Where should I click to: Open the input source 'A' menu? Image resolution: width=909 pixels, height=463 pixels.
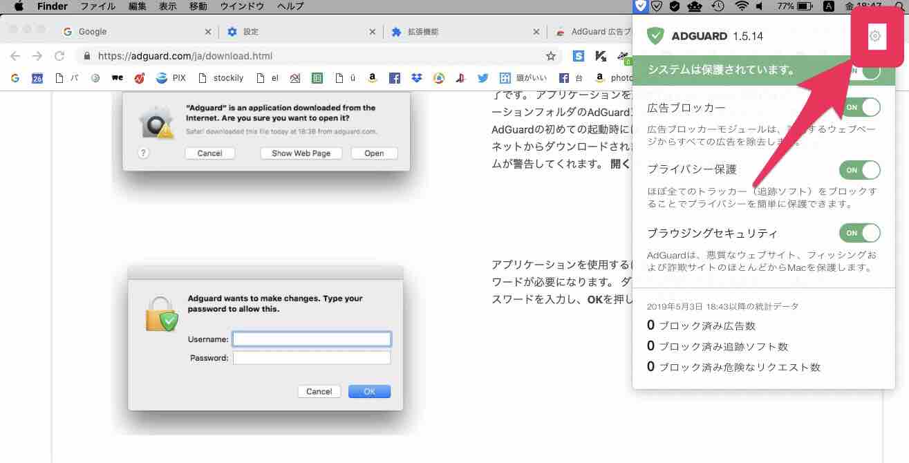pyautogui.click(x=829, y=6)
